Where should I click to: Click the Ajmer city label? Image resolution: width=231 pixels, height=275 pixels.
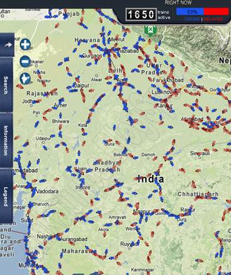[x=60, y=105]
